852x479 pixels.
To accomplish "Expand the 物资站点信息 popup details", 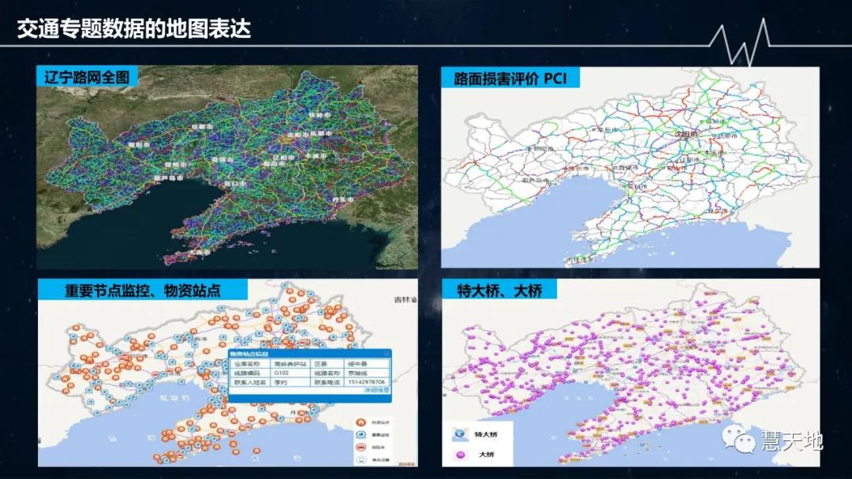I will (x=376, y=389).
